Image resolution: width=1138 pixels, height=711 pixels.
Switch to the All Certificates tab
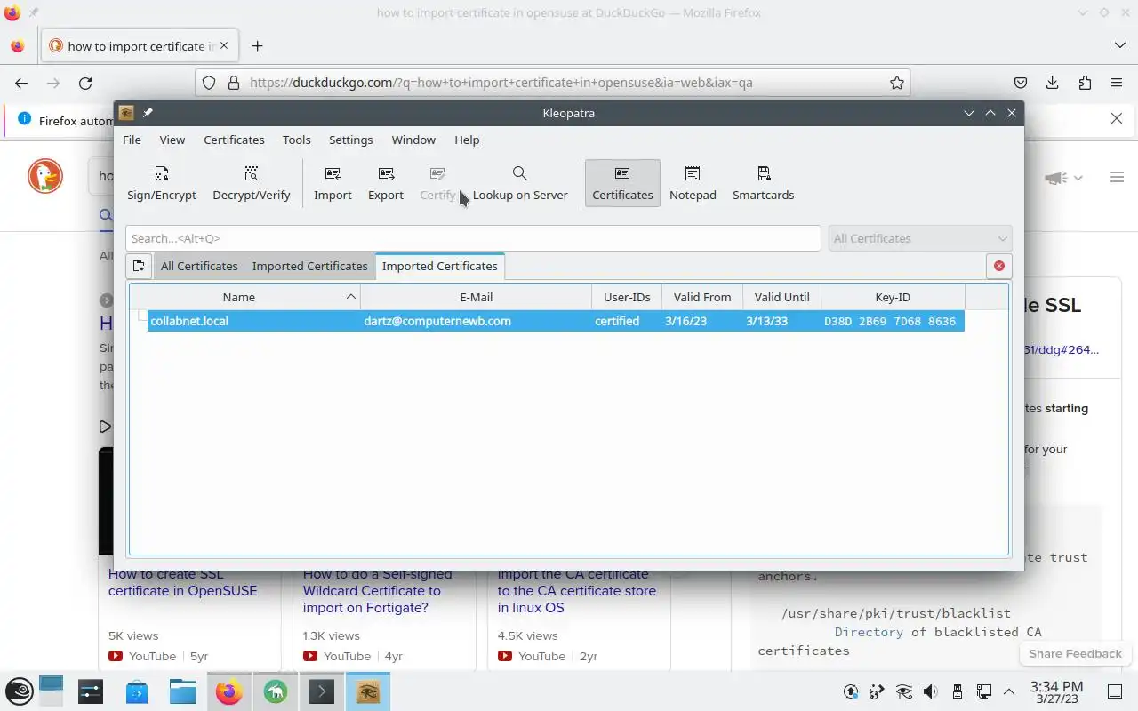pyautogui.click(x=199, y=266)
